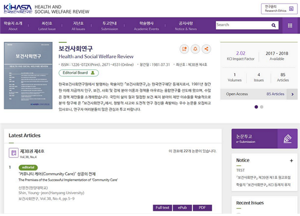Open the 제39권 제1호 원고모집 notice
The image size is (300, 216).
[x=263, y=177]
